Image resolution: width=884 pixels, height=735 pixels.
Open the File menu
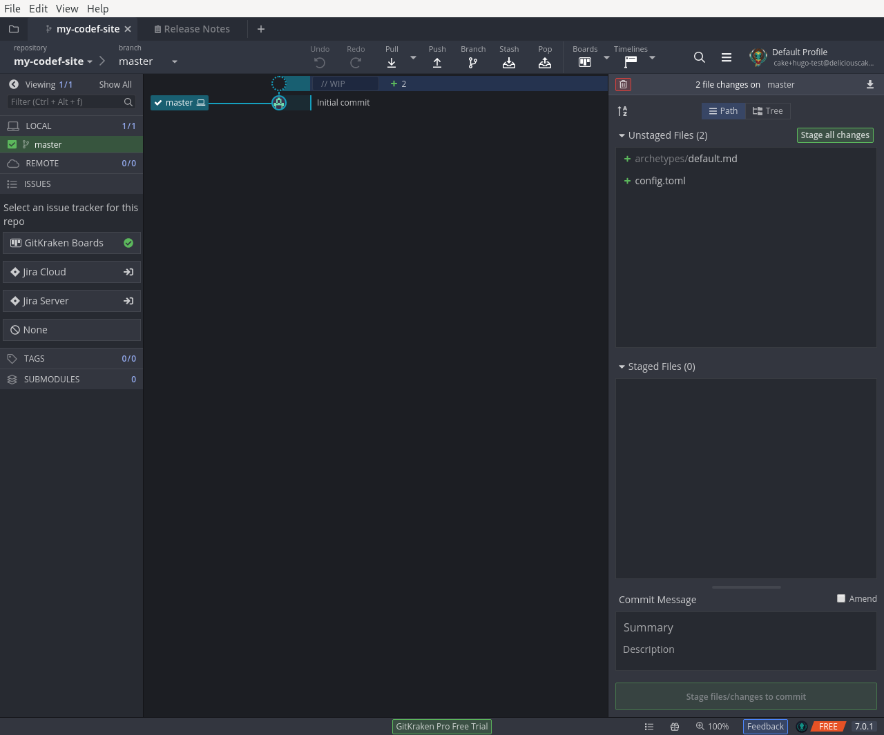pyautogui.click(x=12, y=8)
